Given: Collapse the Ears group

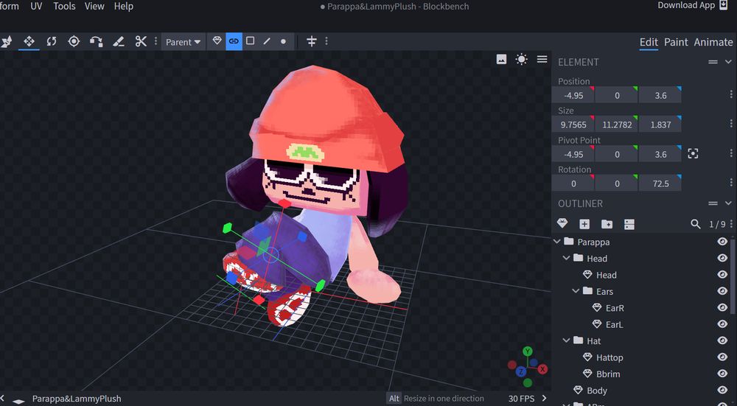Looking at the screenshot, I should tap(576, 291).
